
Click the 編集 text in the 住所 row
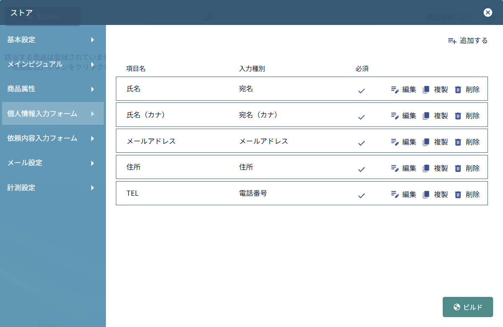click(409, 169)
